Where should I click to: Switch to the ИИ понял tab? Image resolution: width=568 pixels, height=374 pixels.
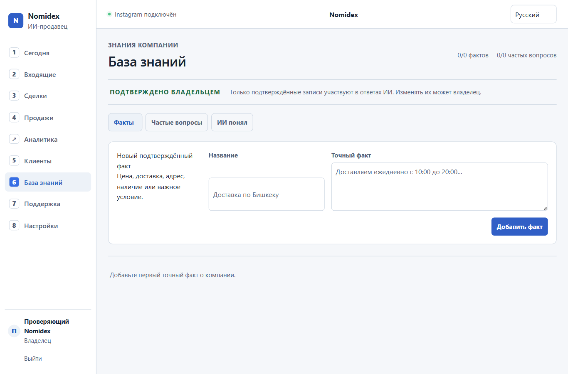pyautogui.click(x=232, y=122)
